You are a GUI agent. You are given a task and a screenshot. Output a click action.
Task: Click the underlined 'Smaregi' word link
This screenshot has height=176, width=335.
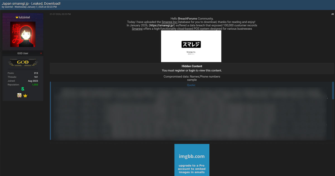point(137,29)
